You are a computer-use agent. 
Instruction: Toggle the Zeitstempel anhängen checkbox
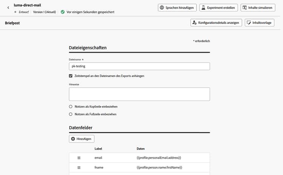(71, 76)
